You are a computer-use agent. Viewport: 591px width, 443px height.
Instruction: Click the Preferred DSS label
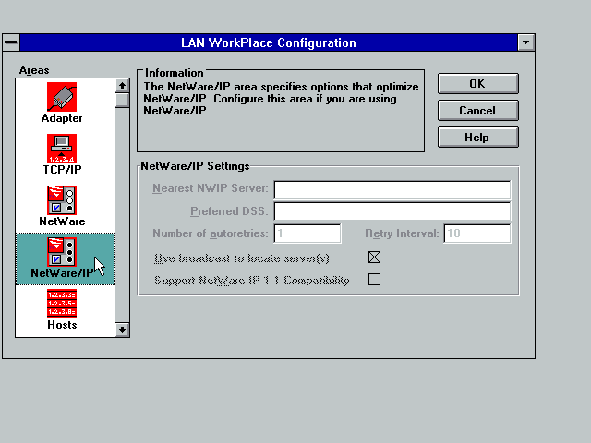(229, 211)
